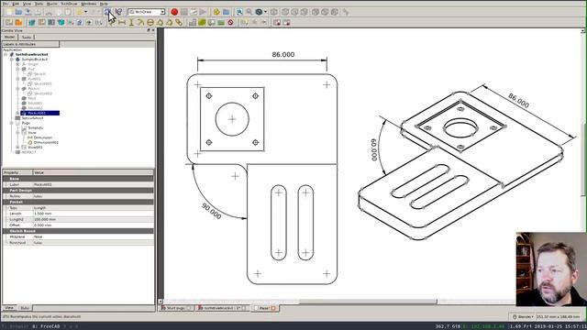
Task: Click the Refresh/recompute icon in top toolbar
Action: (107, 12)
